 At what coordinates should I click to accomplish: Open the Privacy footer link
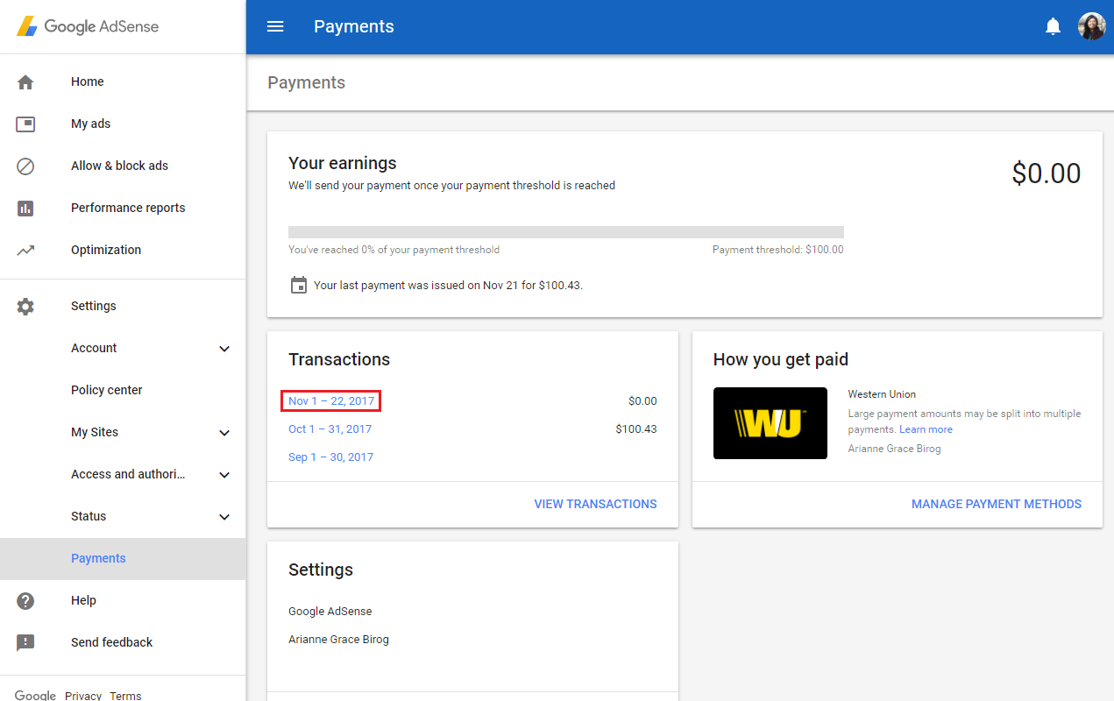click(83, 696)
